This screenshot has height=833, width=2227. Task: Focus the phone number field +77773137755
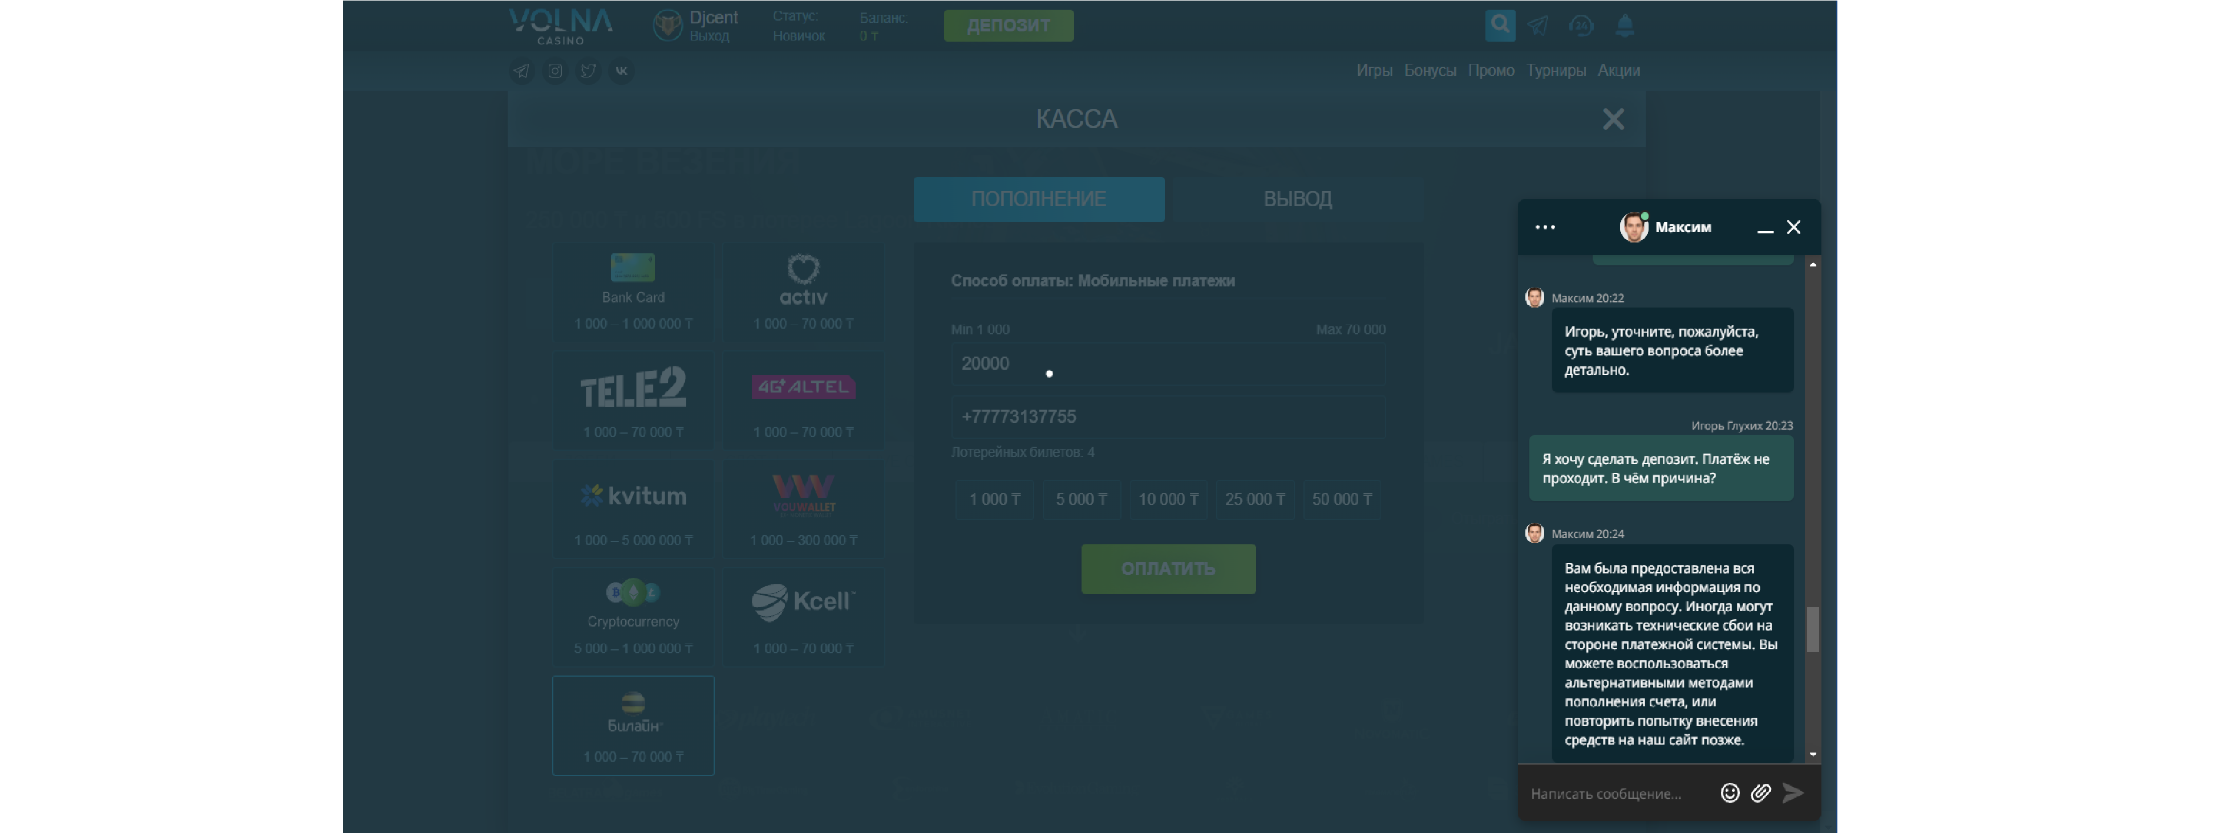point(1168,417)
